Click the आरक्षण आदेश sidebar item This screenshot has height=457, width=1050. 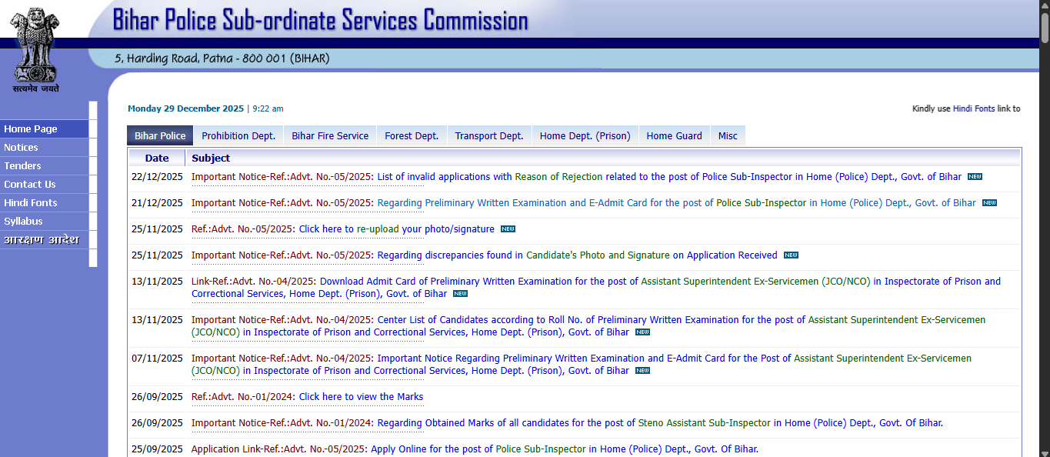[x=41, y=240]
